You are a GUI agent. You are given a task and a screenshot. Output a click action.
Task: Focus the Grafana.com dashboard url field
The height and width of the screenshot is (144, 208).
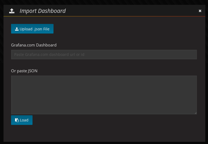[x=104, y=55]
